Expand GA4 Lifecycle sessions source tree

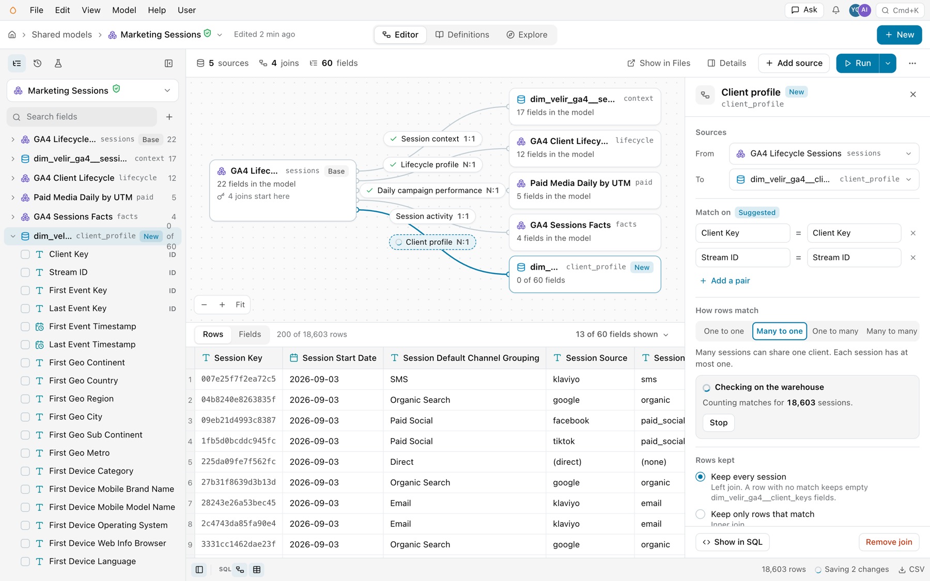point(13,139)
